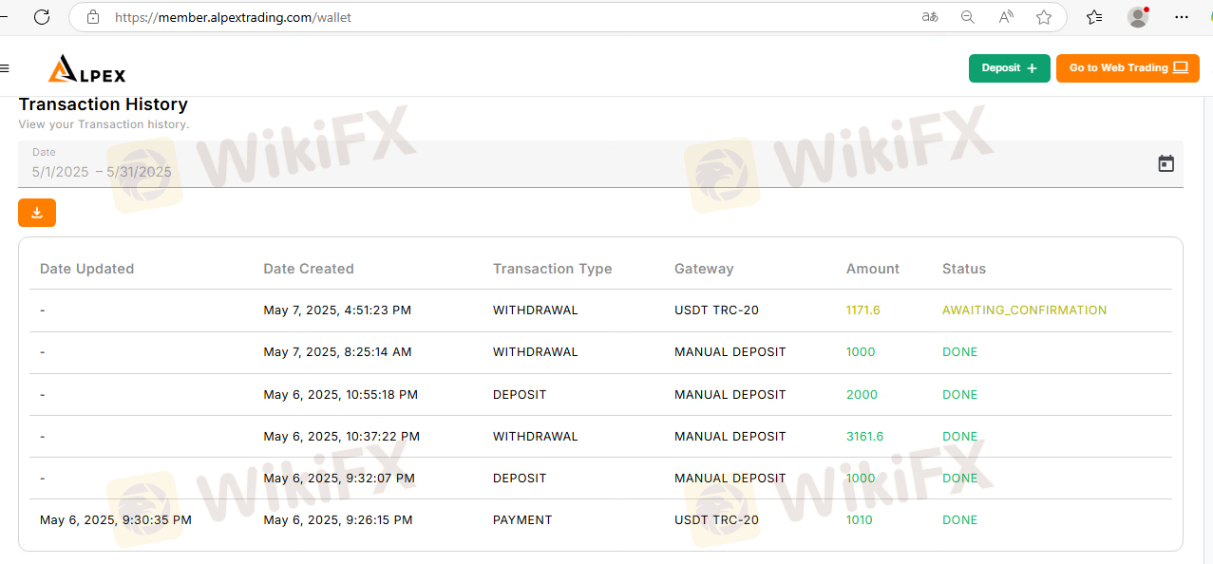The image size is (1213, 564).
Task: Open browser settings ellipsis menu
Action: [1182, 17]
